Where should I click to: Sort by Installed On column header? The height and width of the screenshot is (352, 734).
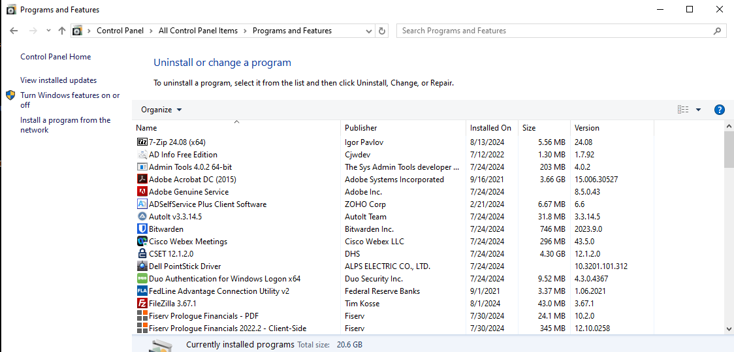pos(492,128)
